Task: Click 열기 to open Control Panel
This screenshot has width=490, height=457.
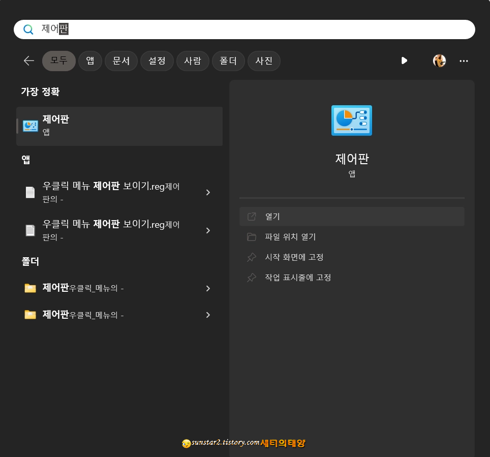Action: pyautogui.click(x=352, y=217)
